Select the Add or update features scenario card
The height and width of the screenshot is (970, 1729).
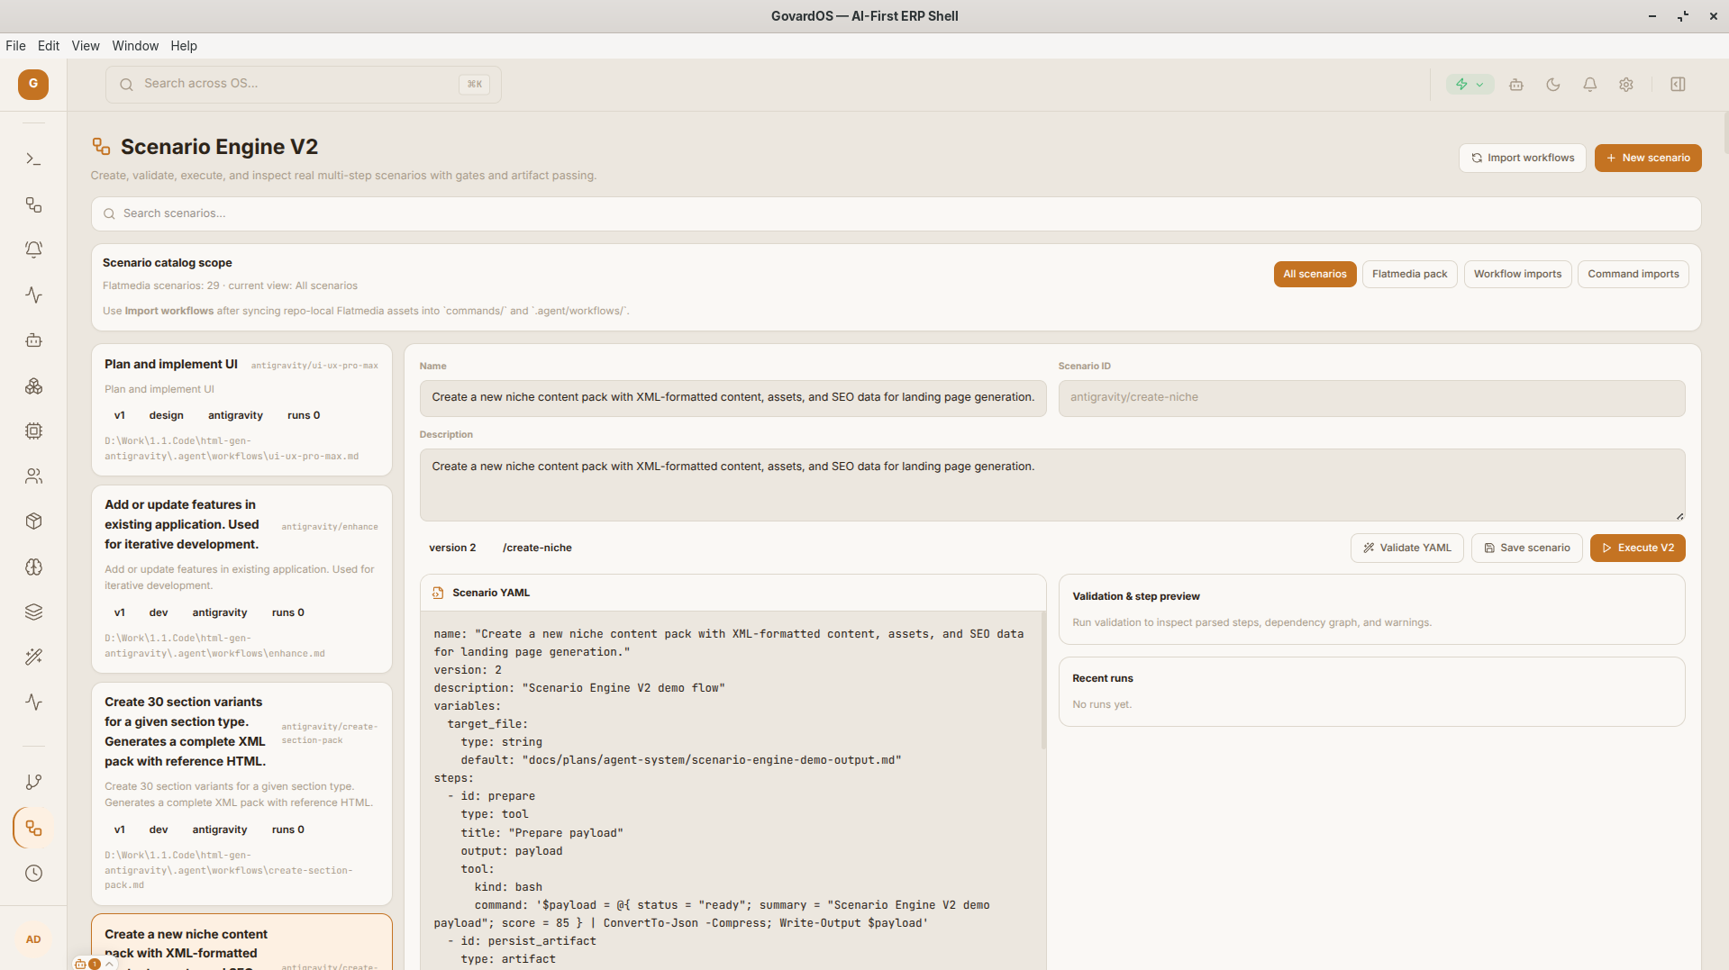[x=241, y=580]
